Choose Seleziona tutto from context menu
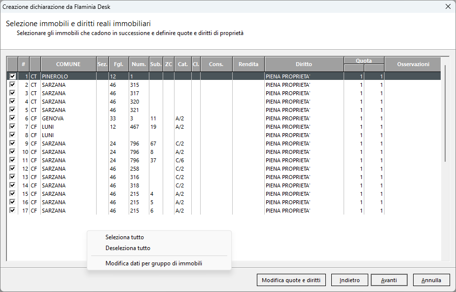The image size is (456, 292). [x=125, y=237]
